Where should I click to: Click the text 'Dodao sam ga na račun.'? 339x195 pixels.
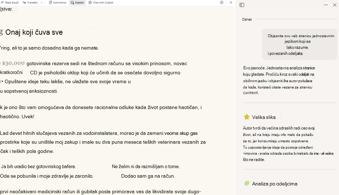[148, 176]
